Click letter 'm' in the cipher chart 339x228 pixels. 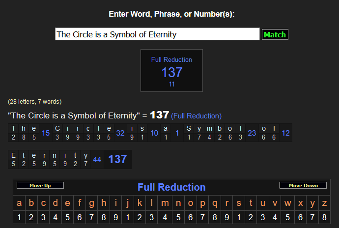click(x=166, y=203)
